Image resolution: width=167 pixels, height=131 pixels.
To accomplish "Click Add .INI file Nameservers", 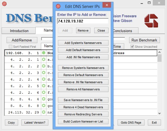I will pyautogui.click(x=83, y=57).
